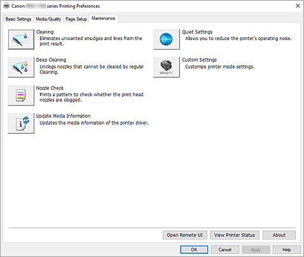The height and width of the screenshot is (257, 304).
Task: Switch to the Basic Settings tab
Action: (x=18, y=19)
